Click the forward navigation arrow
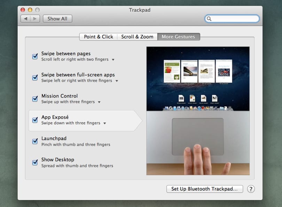This screenshot has height=207, width=282. point(35,19)
